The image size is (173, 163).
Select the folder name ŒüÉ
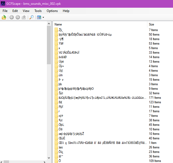pyautogui.click(x=62, y=138)
